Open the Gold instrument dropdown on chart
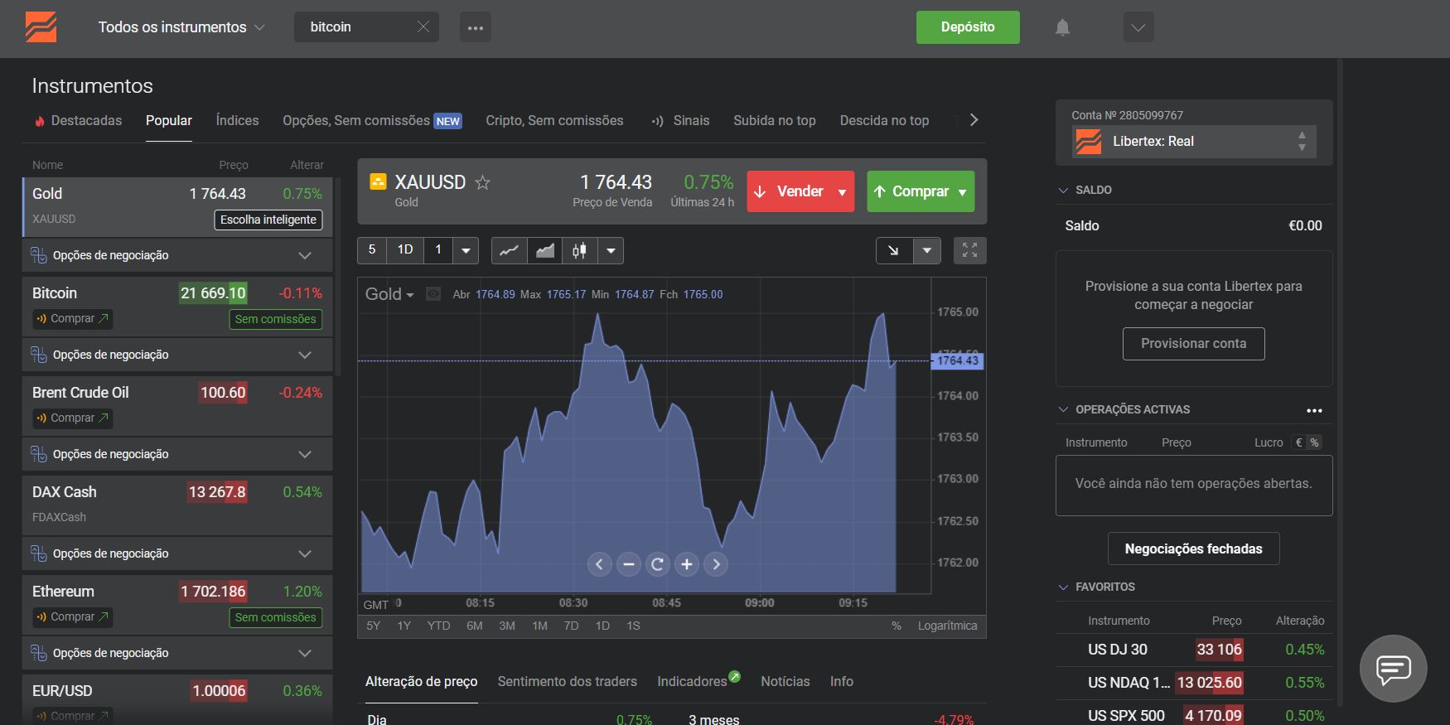Screen dimensions: 1450x725 point(389,294)
